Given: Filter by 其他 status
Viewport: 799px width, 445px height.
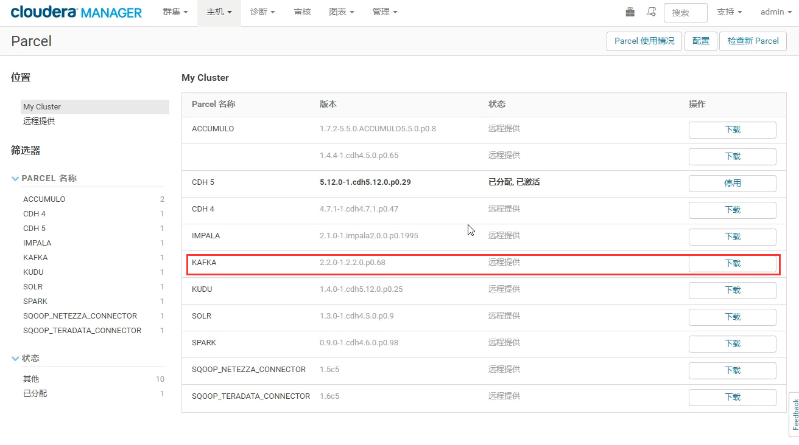Looking at the screenshot, I should pyautogui.click(x=31, y=379).
